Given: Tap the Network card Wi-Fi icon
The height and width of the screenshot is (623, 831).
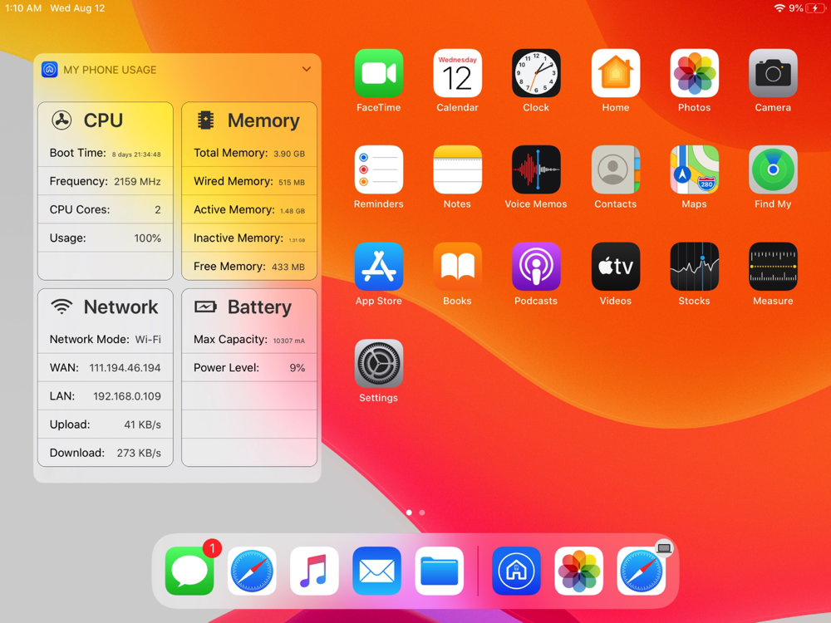Looking at the screenshot, I should pos(61,307).
